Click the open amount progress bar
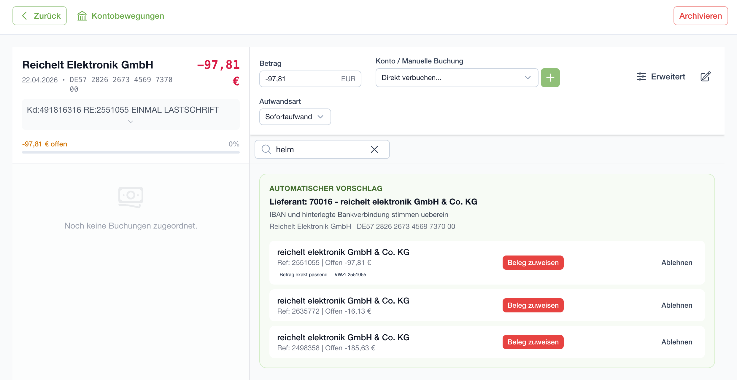The width and height of the screenshot is (737, 380). pyautogui.click(x=131, y=152)
